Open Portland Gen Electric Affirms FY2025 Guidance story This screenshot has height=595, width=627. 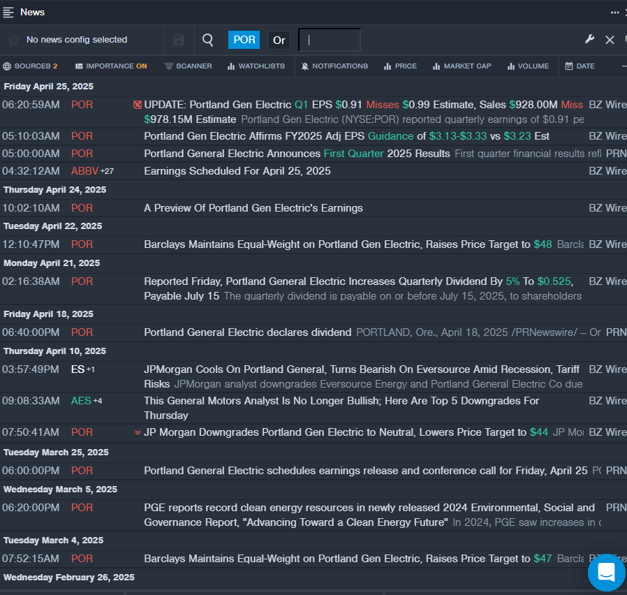(x=347, y=136)
